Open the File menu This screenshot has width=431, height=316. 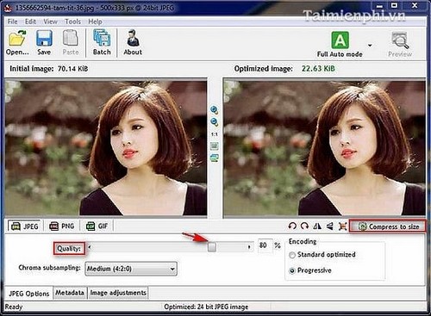tap(12, 22)
